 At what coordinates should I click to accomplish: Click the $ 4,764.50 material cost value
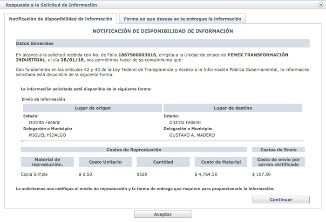pos(209,174)
